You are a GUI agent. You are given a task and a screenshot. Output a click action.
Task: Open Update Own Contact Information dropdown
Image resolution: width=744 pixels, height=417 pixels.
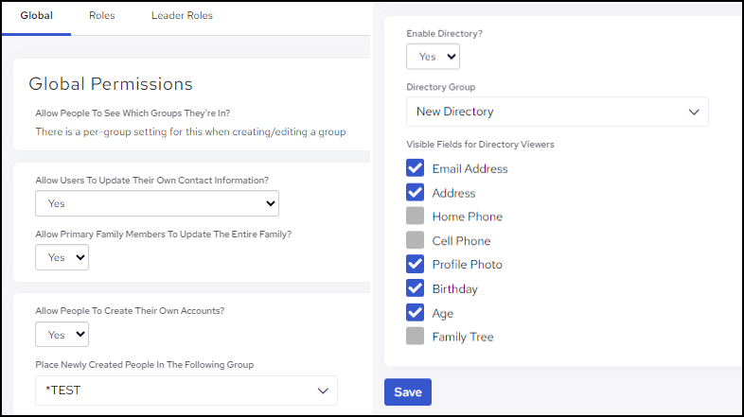click(157, 203)
